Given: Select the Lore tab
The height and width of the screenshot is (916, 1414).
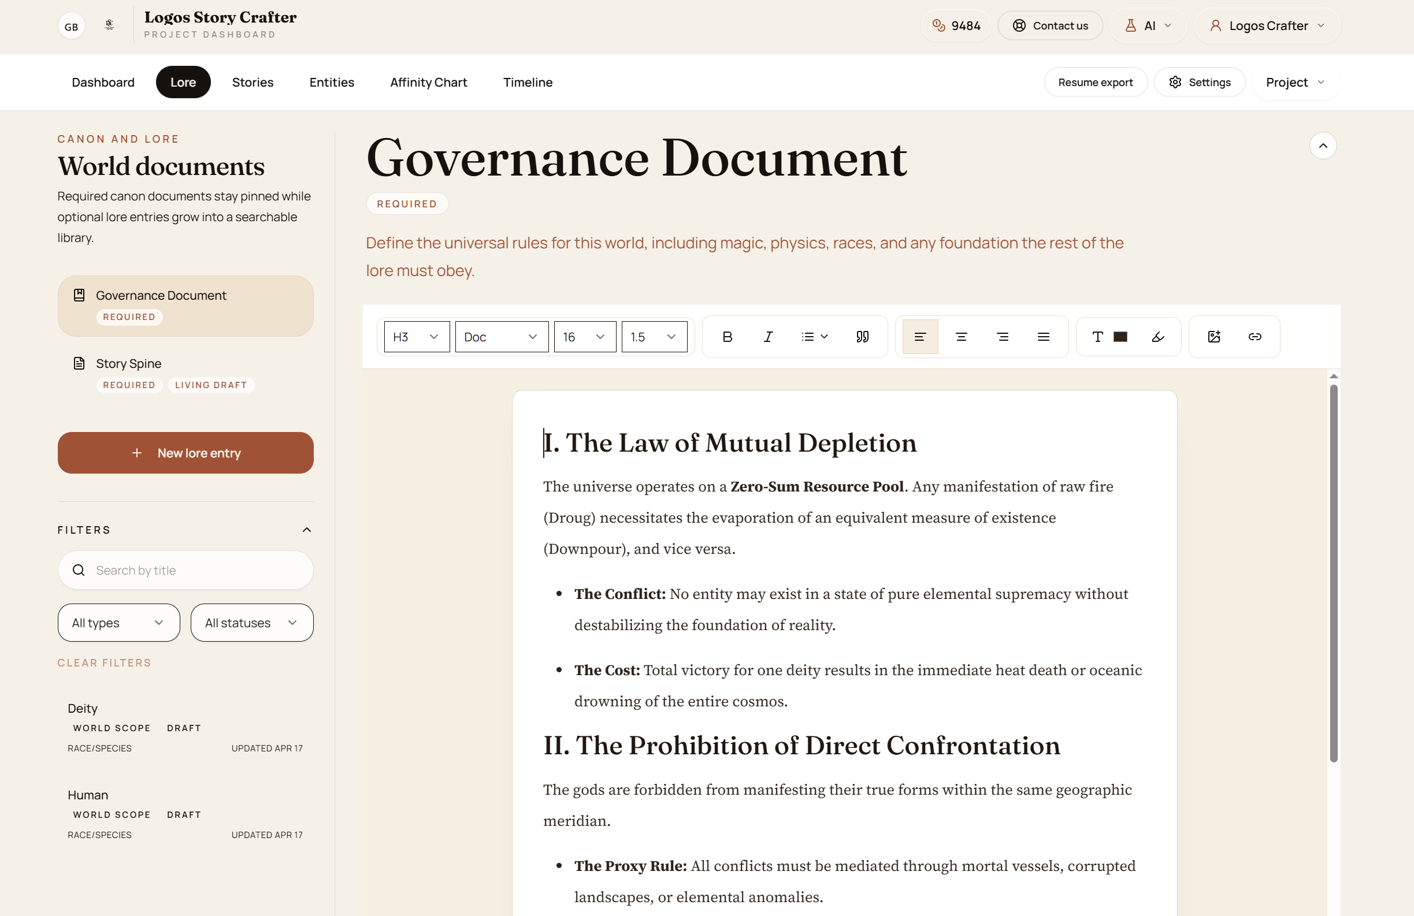Looking at the screenshot, I should pyautogui.click(x=183, y=82).
